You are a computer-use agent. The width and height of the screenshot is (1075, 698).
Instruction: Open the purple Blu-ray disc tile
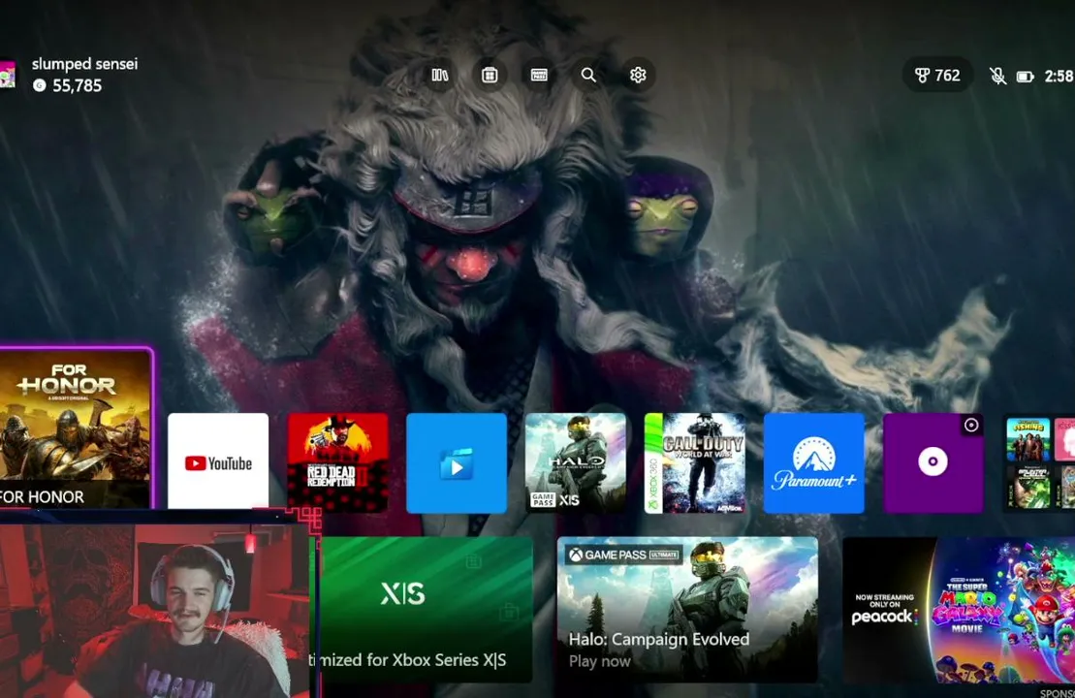click(x=933, y=462)
